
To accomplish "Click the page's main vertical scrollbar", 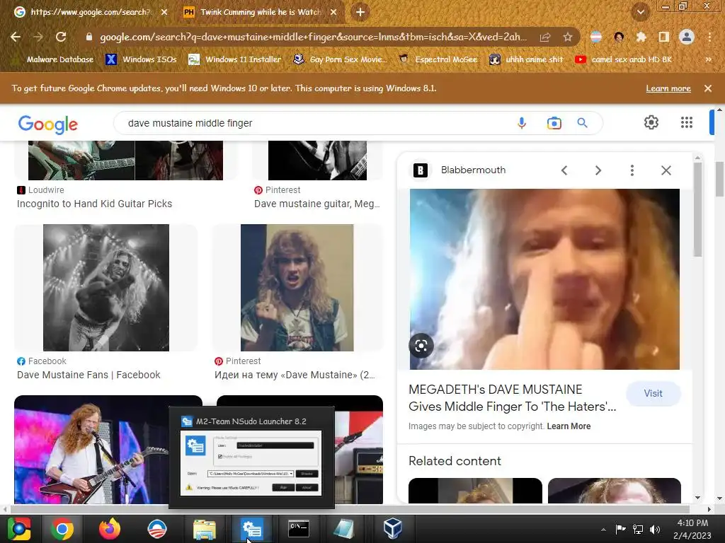I will click(x=719, y=179).
